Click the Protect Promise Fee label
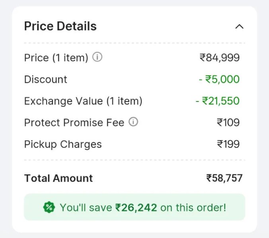Image resolution: width=269 pixels, height=238 pixels. (74, 123)
